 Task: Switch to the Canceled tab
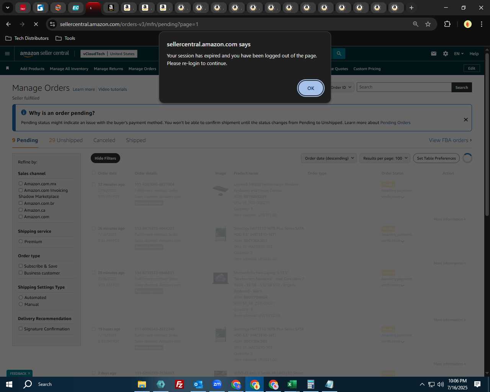point(104,140)
